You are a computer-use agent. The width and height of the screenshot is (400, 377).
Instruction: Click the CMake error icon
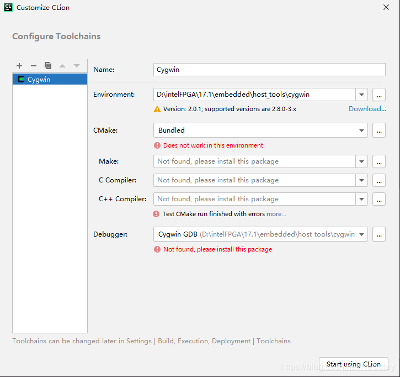pos(157,145)
